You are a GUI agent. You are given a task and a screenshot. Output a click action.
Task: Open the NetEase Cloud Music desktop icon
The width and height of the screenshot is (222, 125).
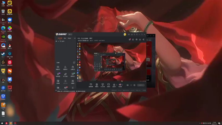(10, 63)
